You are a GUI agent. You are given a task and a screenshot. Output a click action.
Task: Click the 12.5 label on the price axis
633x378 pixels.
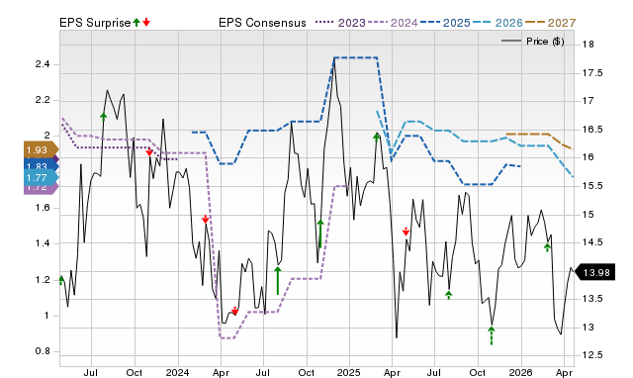coord(592,355)
